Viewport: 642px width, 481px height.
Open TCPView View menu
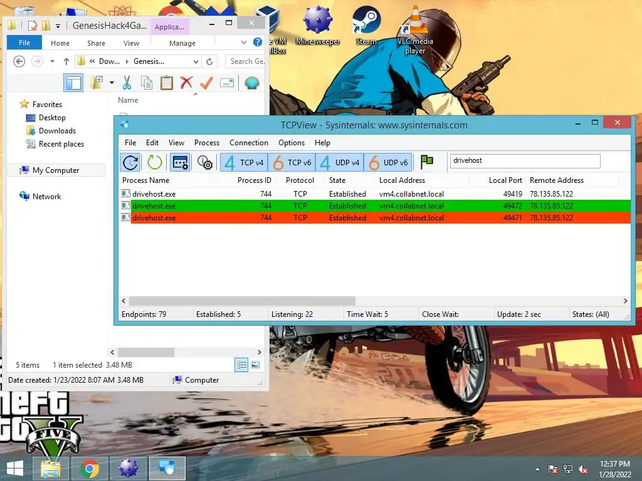click(176, 143)
